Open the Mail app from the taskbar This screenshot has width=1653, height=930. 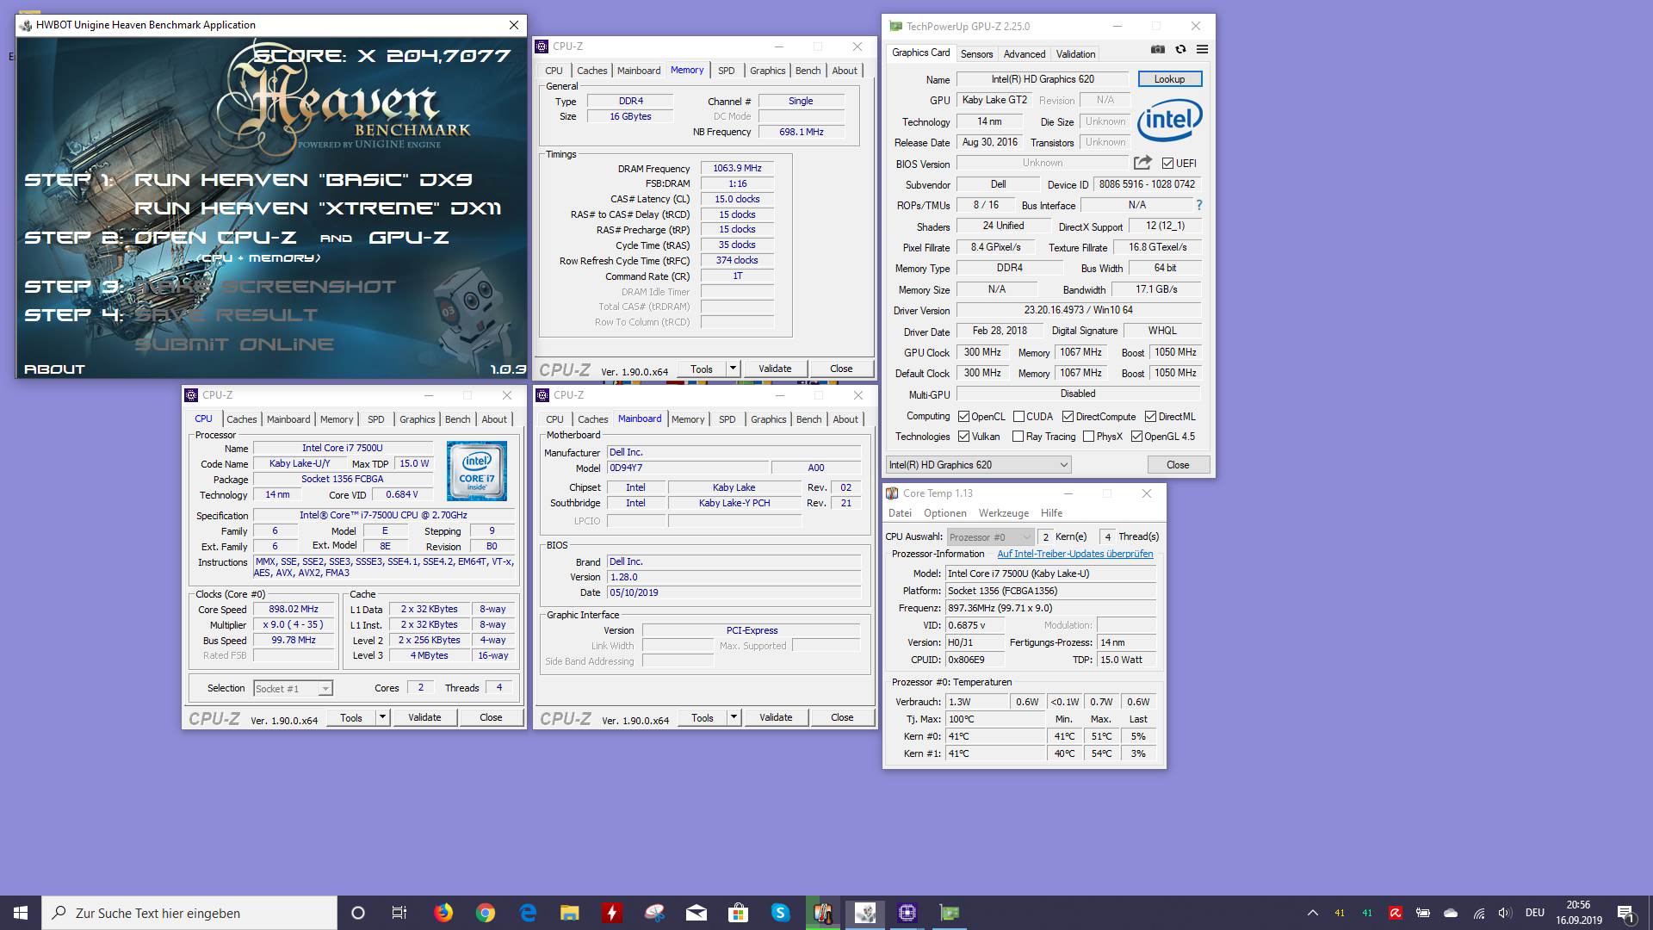click(x=696, y=913)
